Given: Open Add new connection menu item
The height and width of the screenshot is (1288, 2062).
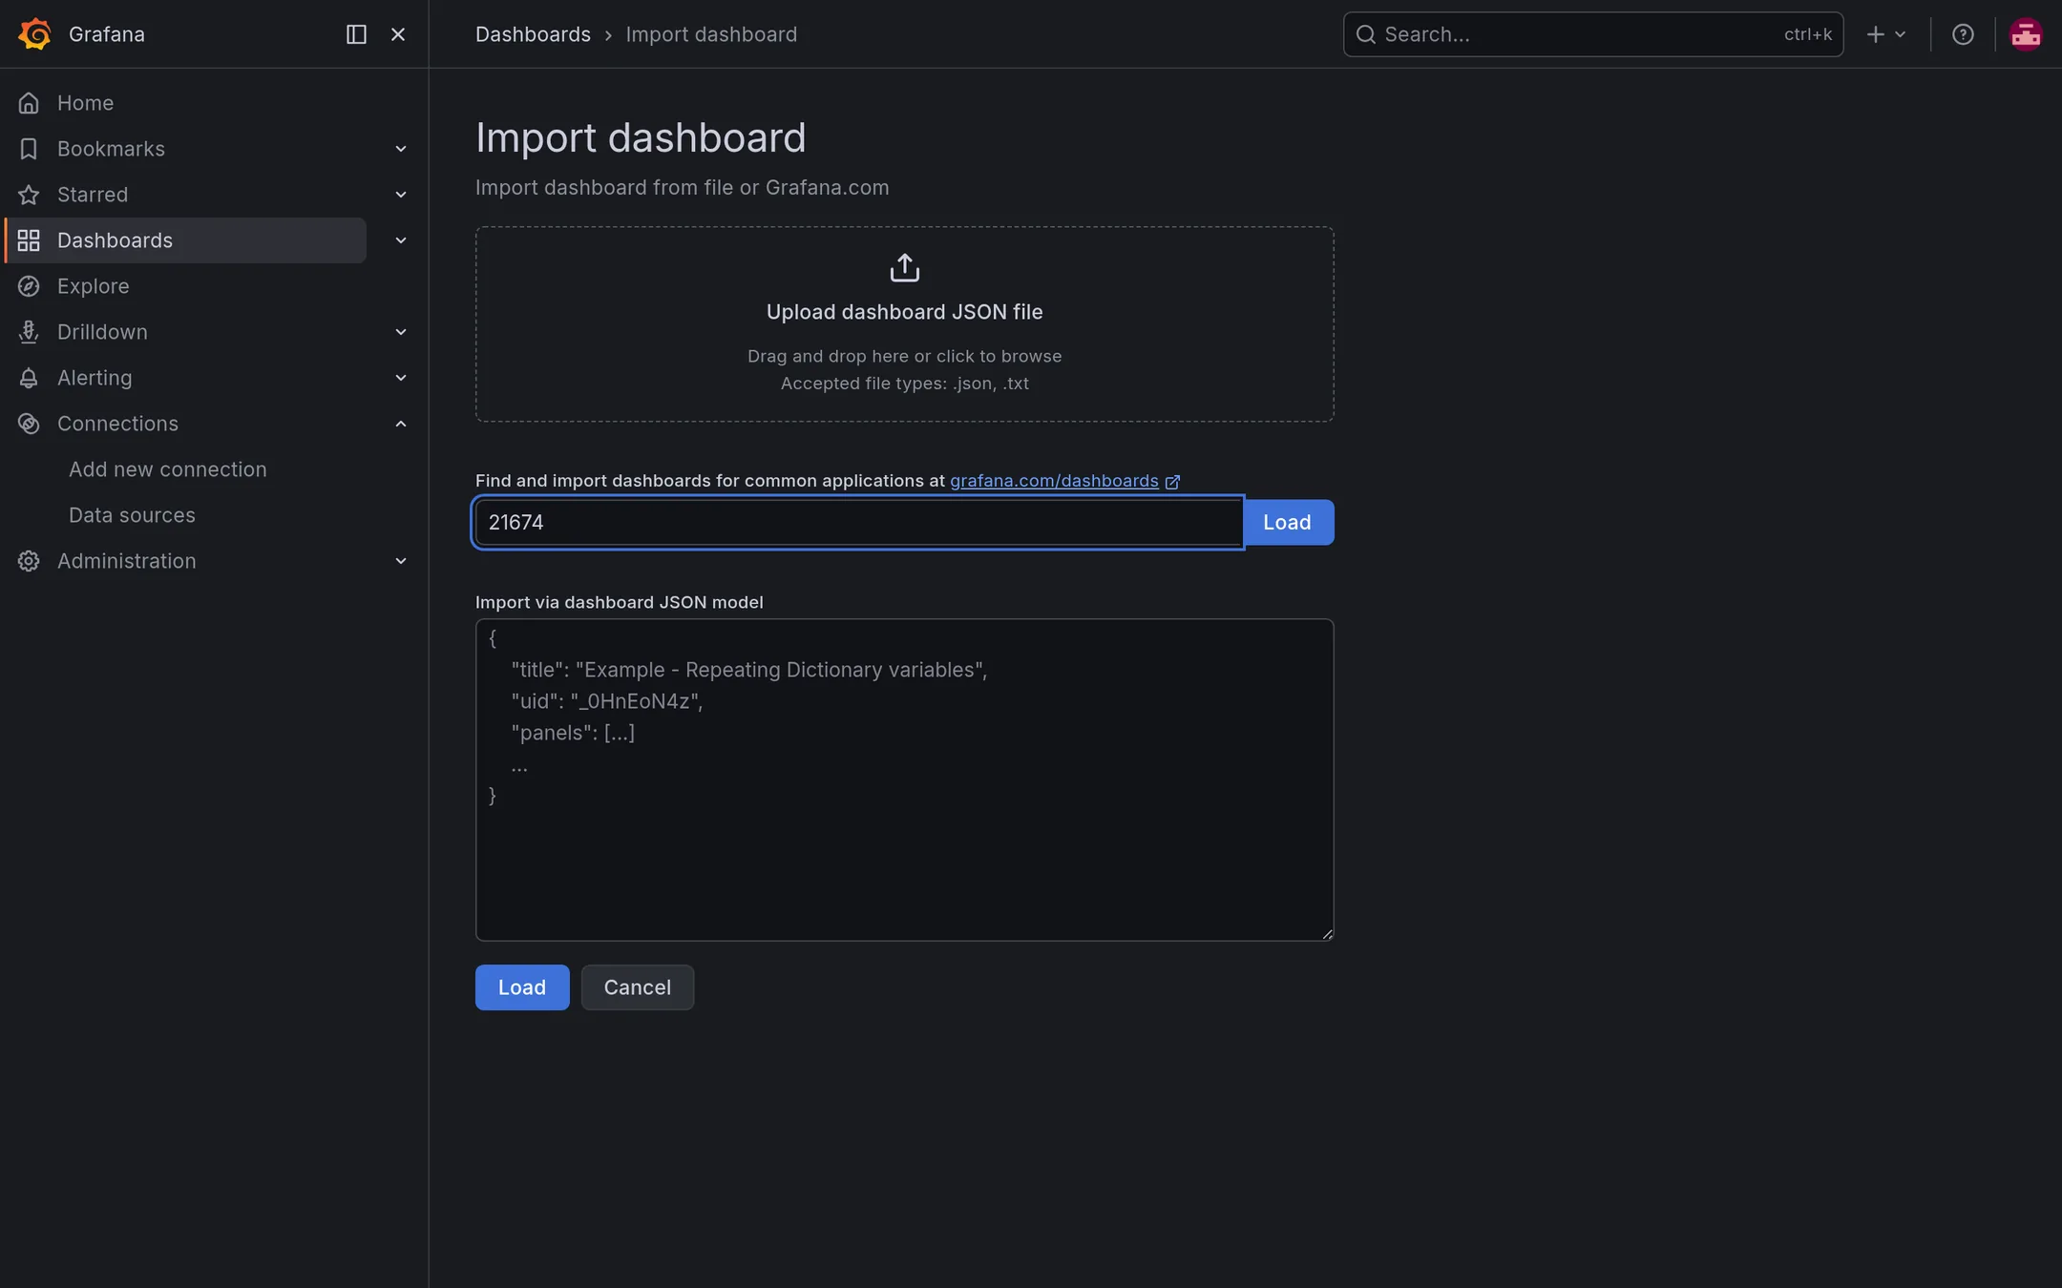Looking at the screenshot, I should click(168, 469).
